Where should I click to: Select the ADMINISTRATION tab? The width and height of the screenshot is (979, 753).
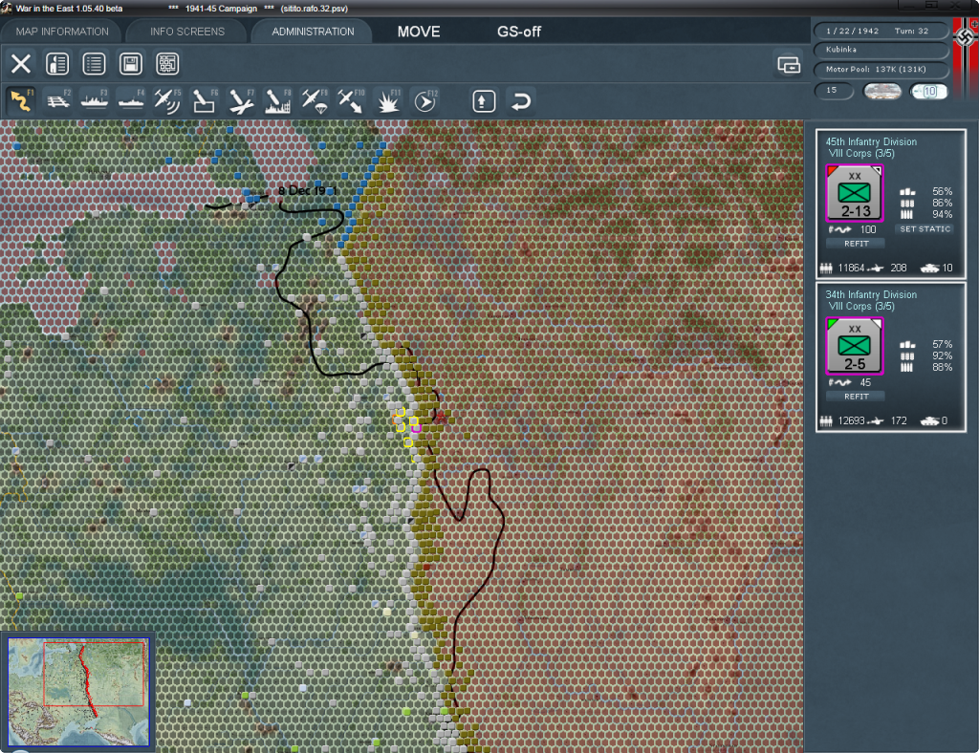point(313,32)
